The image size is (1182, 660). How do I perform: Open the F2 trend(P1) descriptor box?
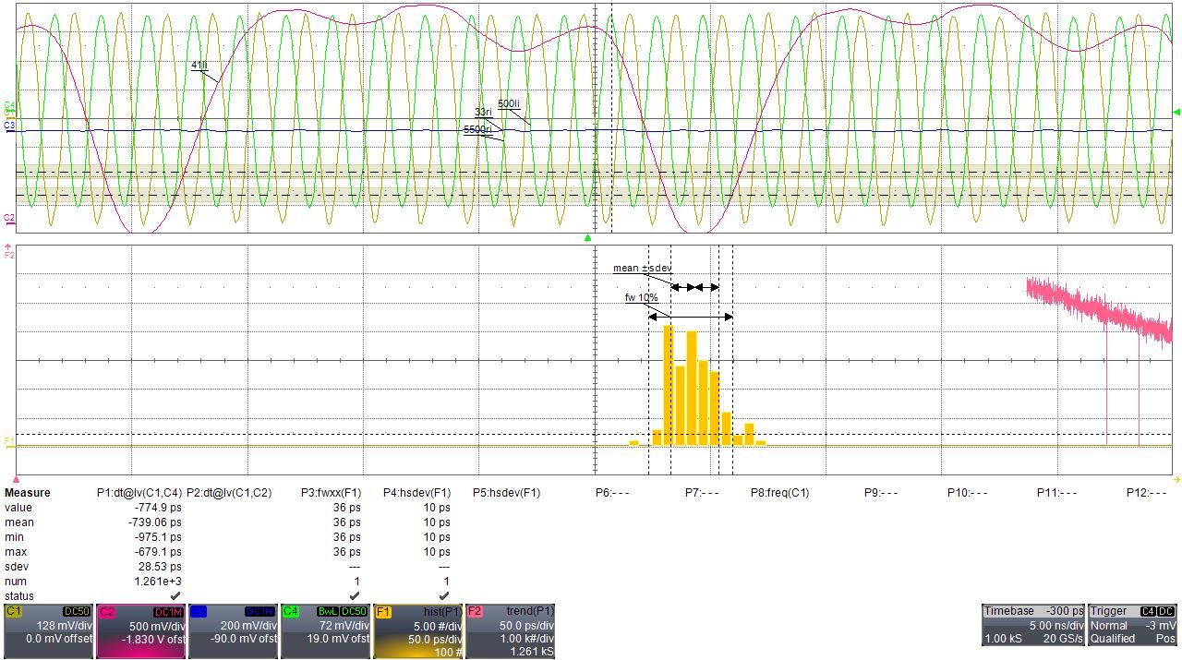510,631
